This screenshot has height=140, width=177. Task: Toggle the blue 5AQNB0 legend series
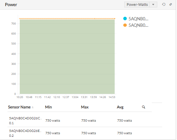[x=136, y=19]
